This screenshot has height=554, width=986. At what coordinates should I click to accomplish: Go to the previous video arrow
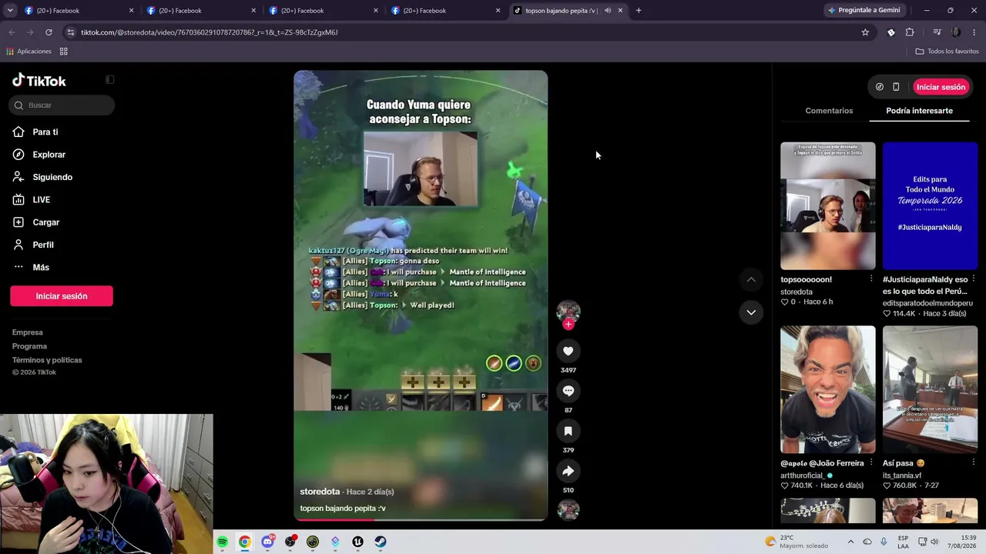click(x=751, y=279)
